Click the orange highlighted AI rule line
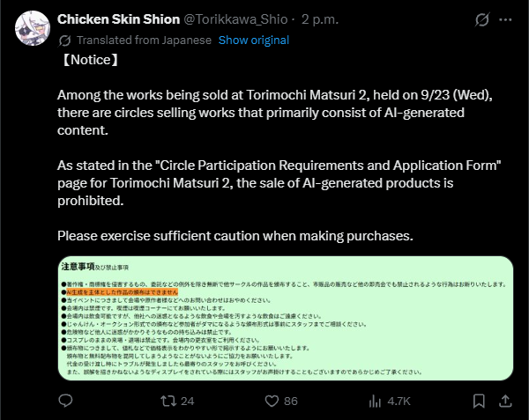529x420 pixels. 123,292
